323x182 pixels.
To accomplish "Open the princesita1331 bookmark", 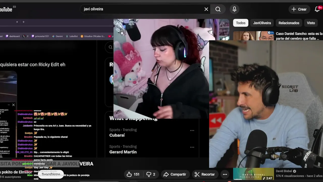I will [x=40, y=36].
